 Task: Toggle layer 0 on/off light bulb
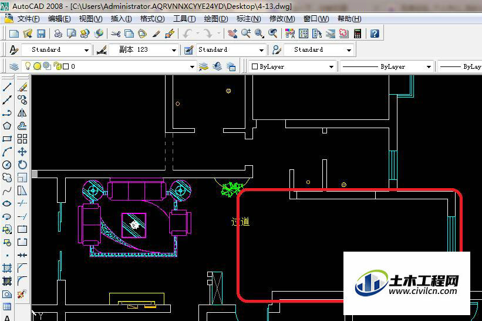(x=28, y=66)
